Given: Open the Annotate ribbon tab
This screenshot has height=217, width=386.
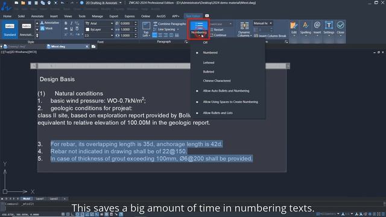Looking at the screenshot, I should (37, 16).
